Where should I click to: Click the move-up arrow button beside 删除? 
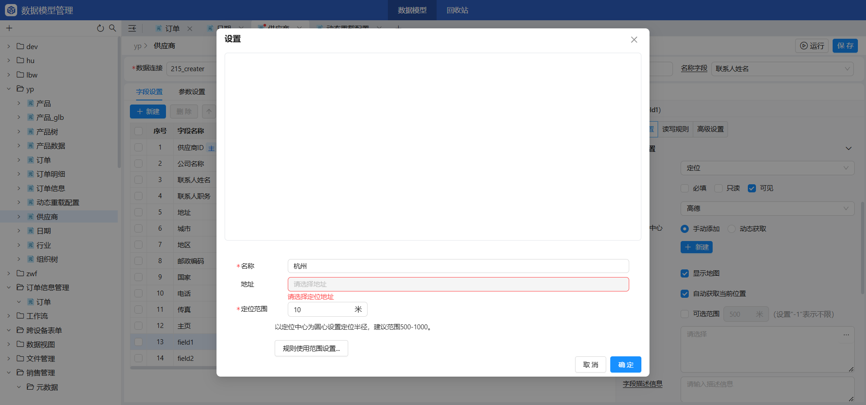pos(209,111)
